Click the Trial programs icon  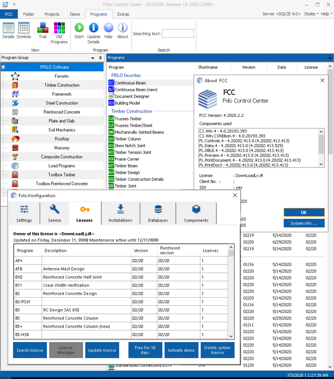43,30
